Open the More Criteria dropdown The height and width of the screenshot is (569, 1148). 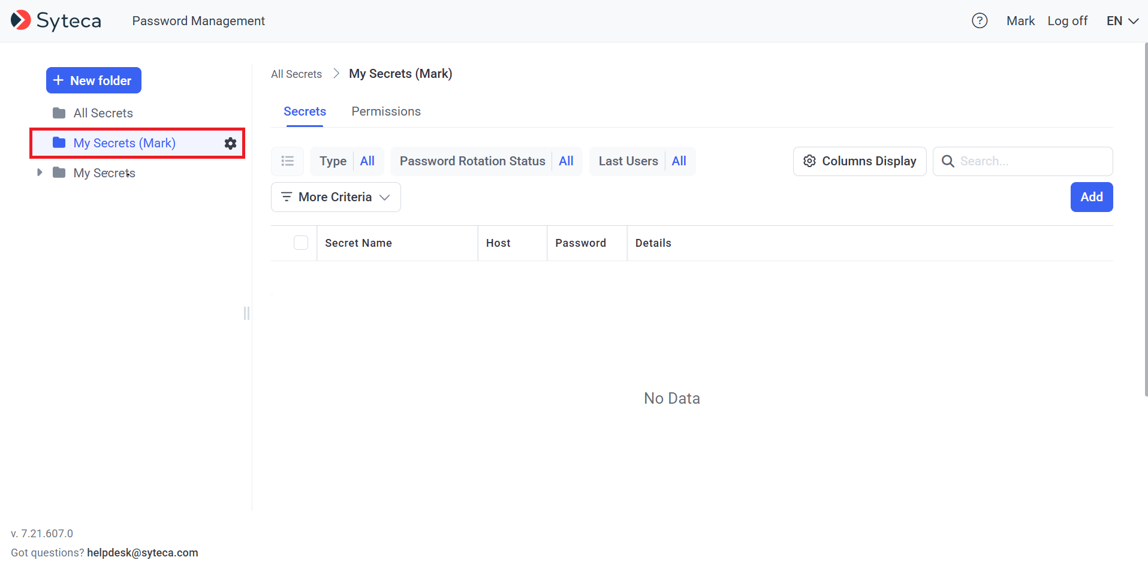[x=336, y=197]
